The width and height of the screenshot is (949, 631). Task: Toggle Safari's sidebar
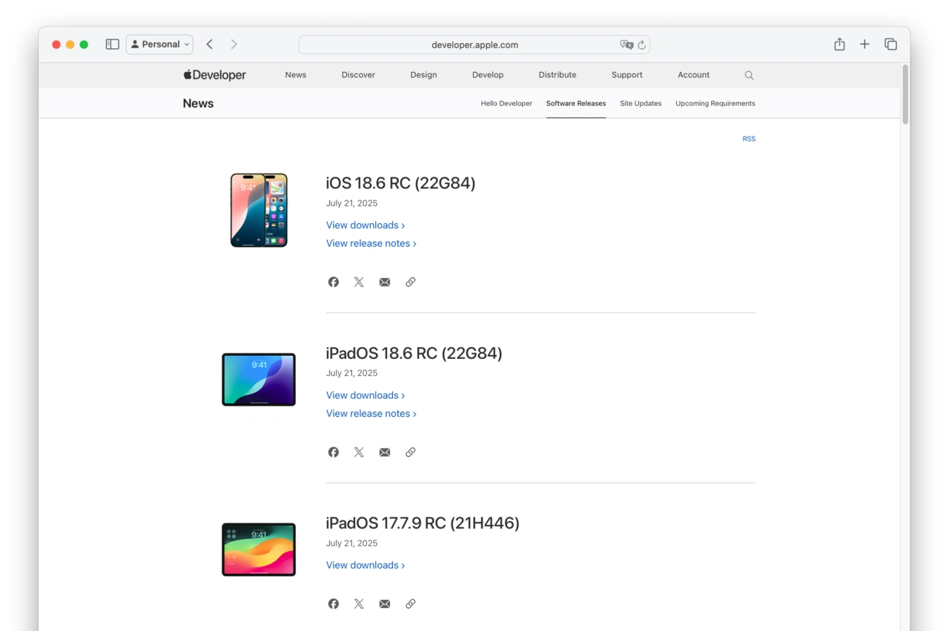(x=112, y=44)
